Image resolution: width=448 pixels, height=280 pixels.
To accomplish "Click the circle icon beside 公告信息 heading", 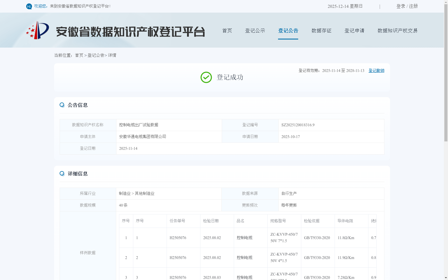I will [62, 105].
